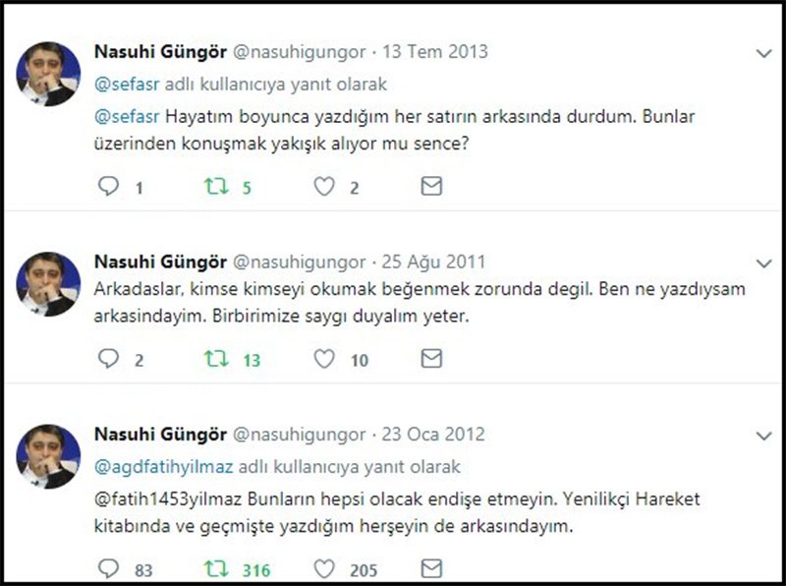Reply to the tweet with 83 replies
786x586 pixels.
coord(108,569)
